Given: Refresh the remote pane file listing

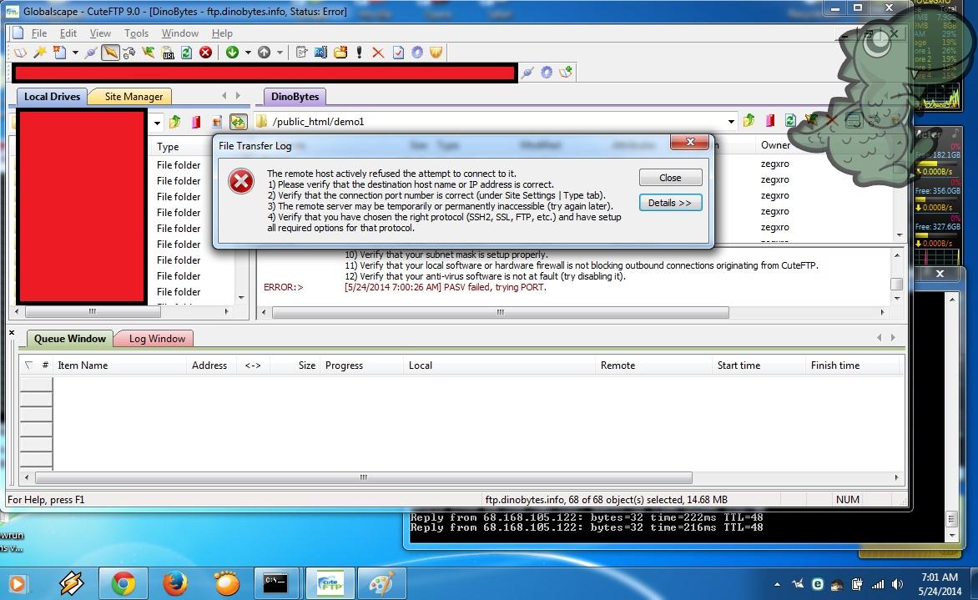Looking at the screenshot, I should tap(789, 122).
